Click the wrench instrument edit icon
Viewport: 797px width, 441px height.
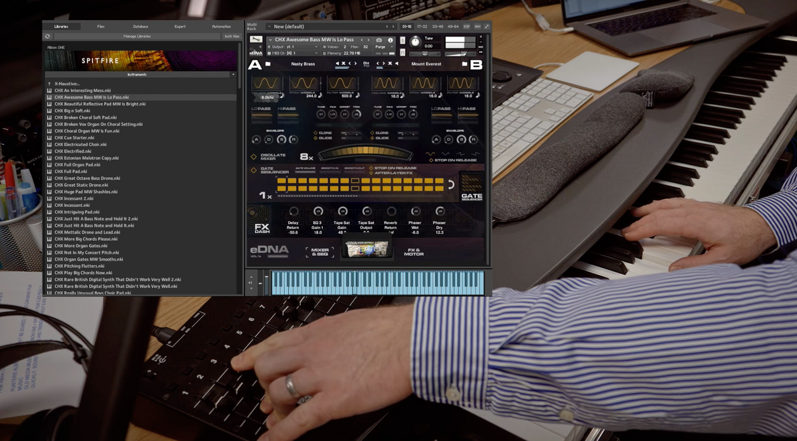coord(256,40)
